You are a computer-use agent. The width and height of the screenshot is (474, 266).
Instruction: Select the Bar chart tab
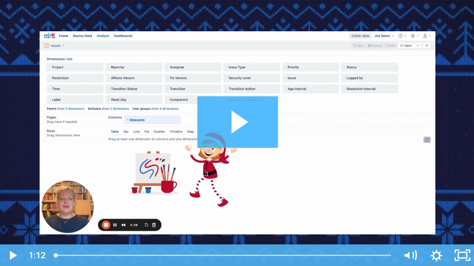[126, 132]
